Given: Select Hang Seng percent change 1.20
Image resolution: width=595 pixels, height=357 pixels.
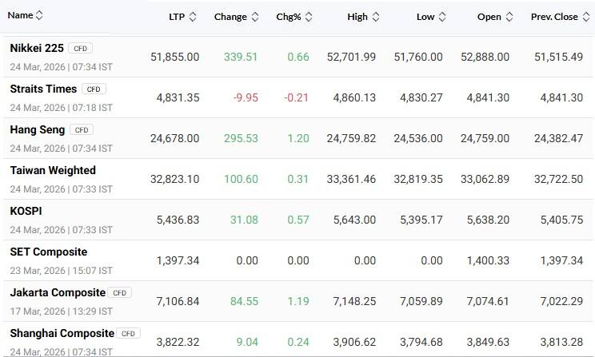Looking at the screenshot, I should point(298,138).
